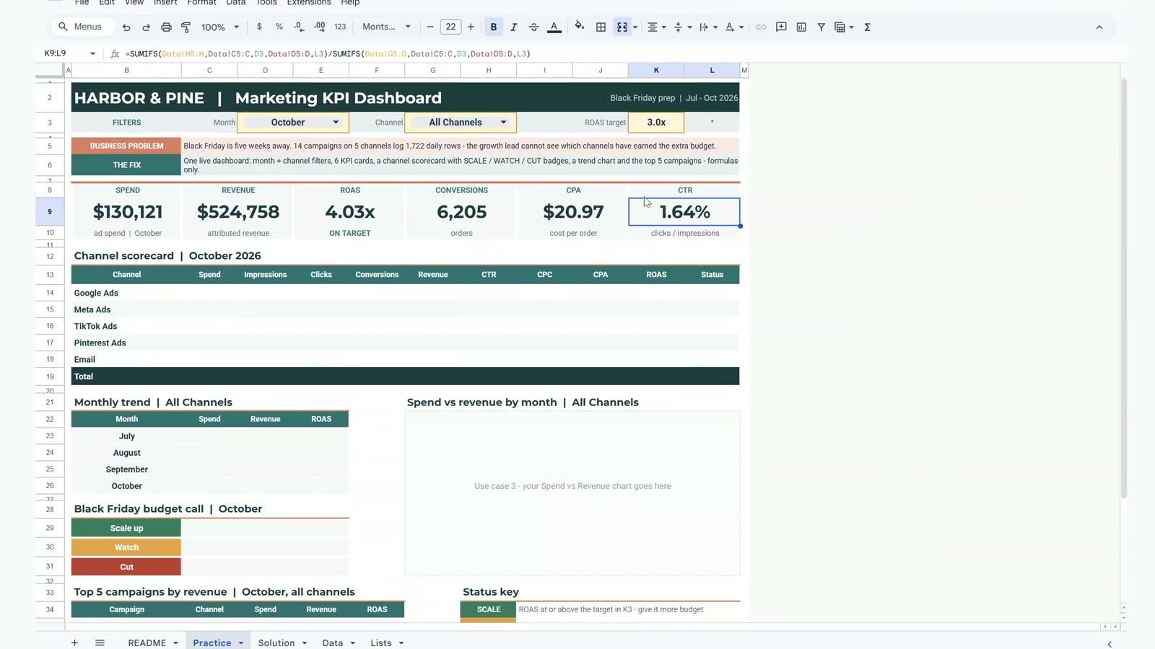Search the Menus box
The height and width of the screenshot is (649, 1155).
point(82,27)
